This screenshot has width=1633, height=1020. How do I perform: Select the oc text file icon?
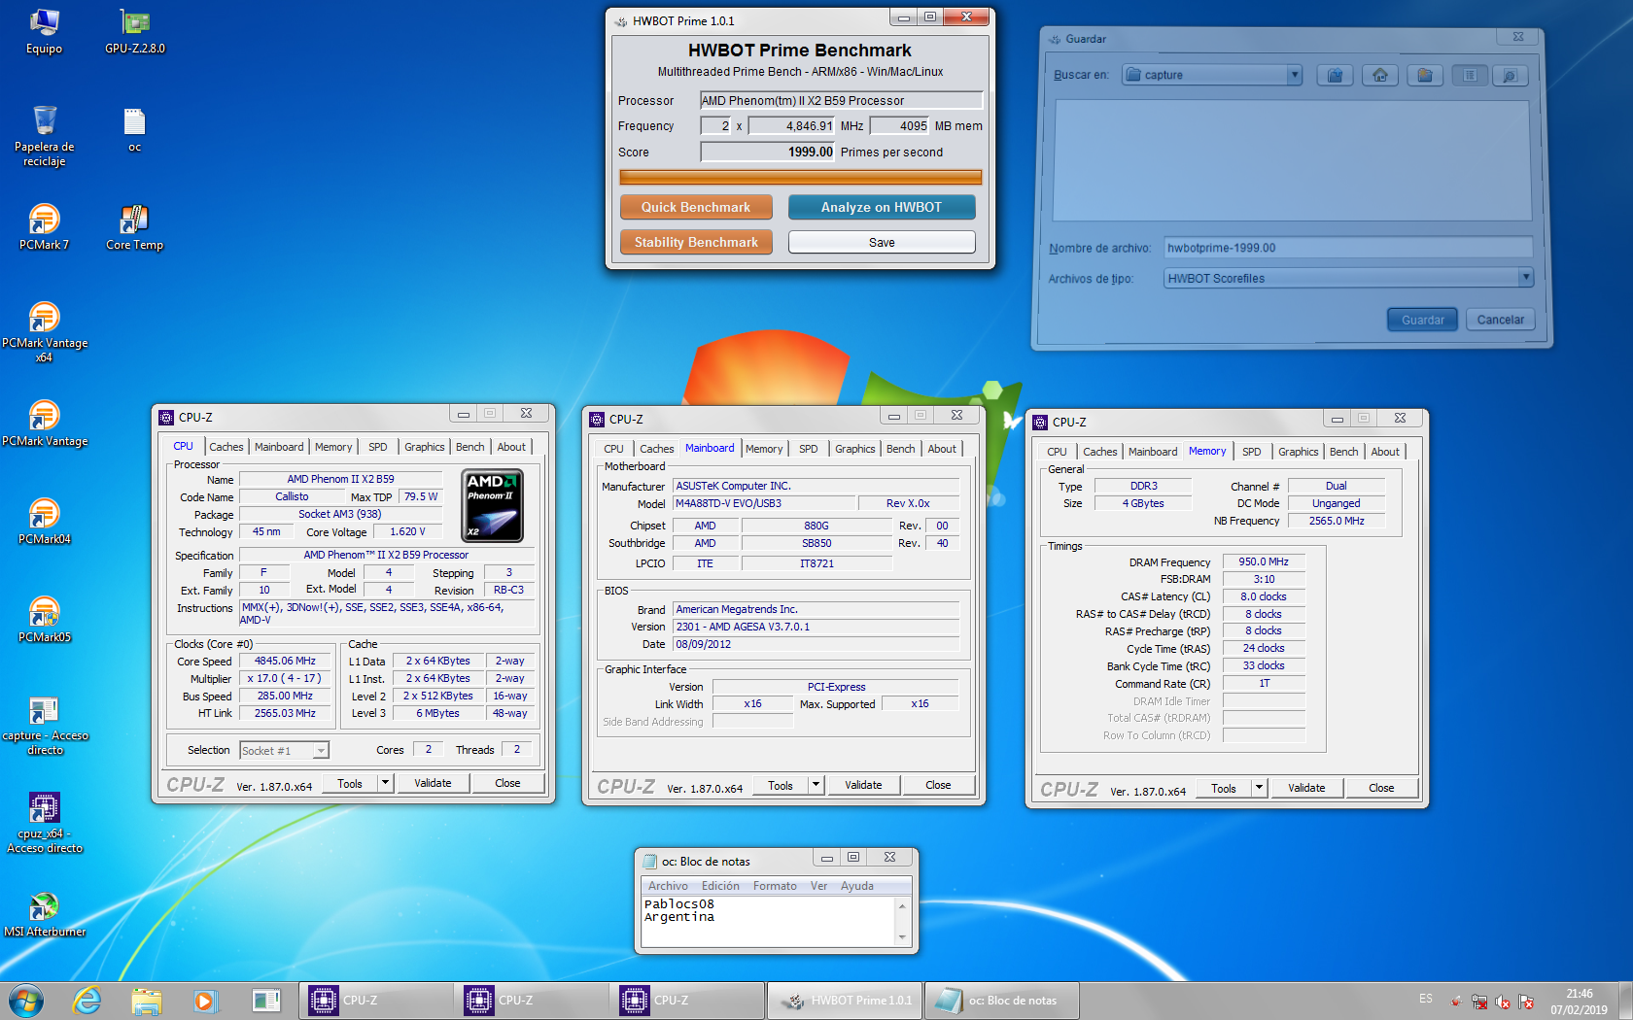[135, 131]
